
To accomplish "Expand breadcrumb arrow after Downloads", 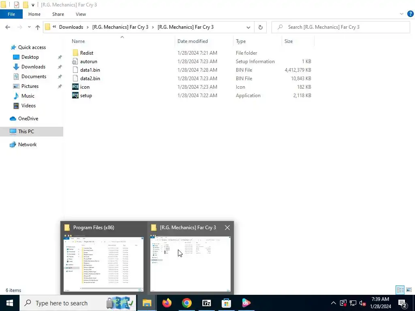I will tap(88, 27).
